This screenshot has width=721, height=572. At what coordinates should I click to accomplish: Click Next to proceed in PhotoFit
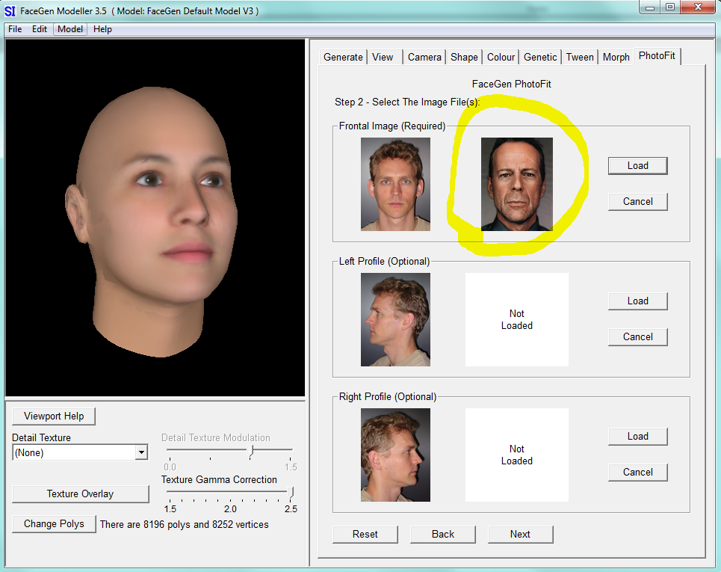pos(519,534)
